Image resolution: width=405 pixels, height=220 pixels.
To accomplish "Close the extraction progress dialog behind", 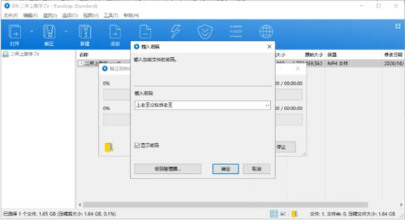I will (x=298, y=68).
